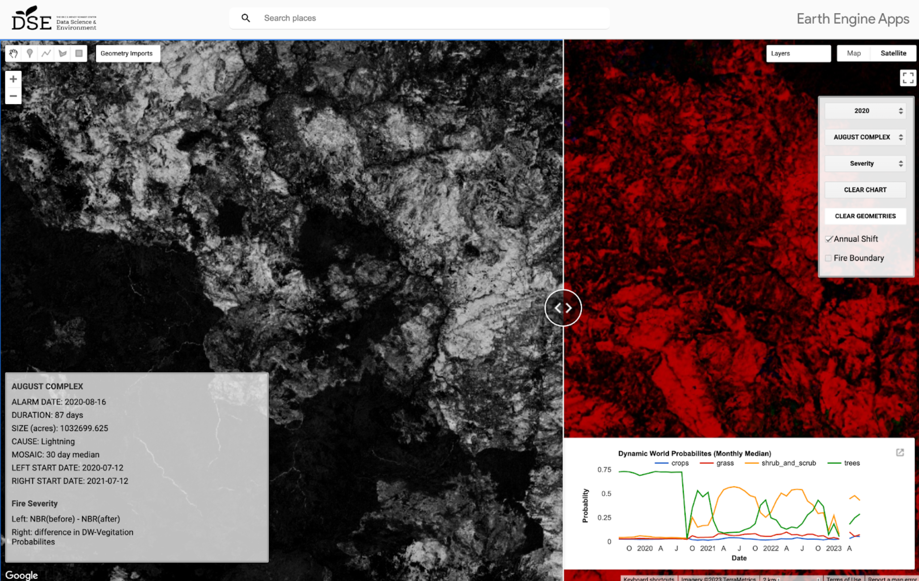Image resolution: width=919 pixels, height=581 pixels.
Task: Toggle the Annual Shift checkbox
Action: [829, 239]
